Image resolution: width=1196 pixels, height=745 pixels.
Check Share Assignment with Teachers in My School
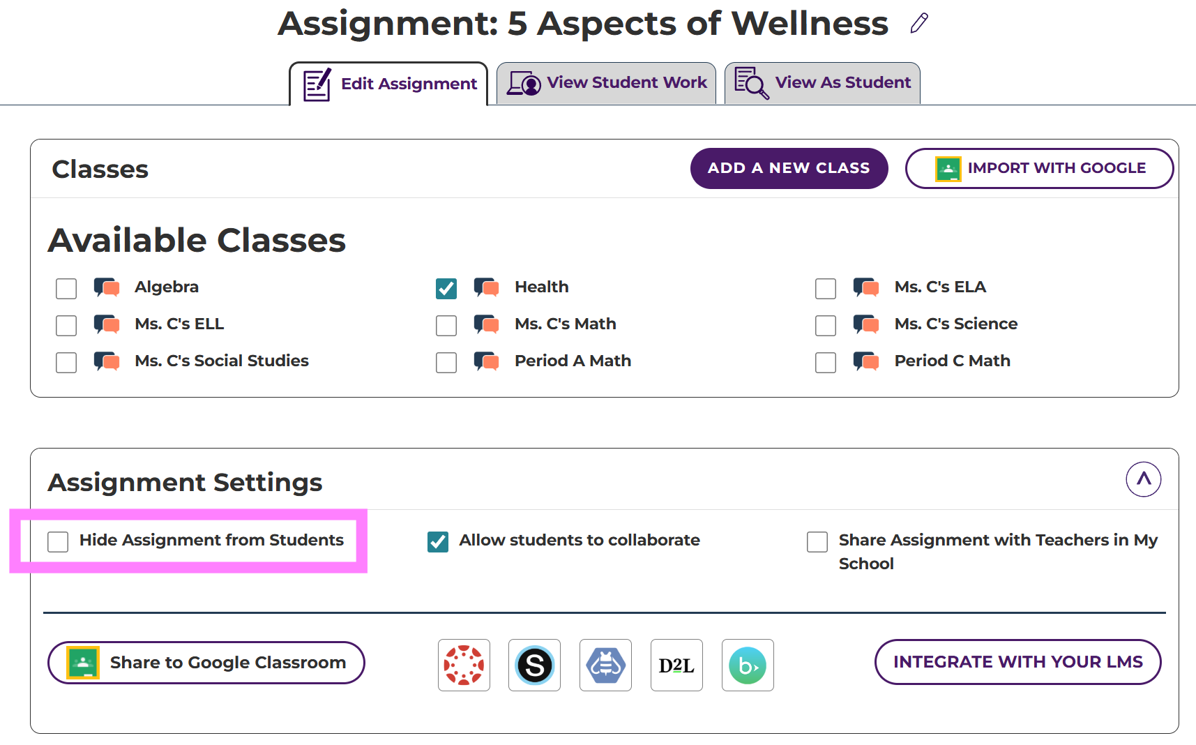(817, 541)
